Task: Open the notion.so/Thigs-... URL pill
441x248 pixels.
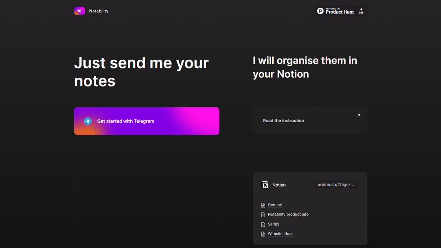Action: 336,185
